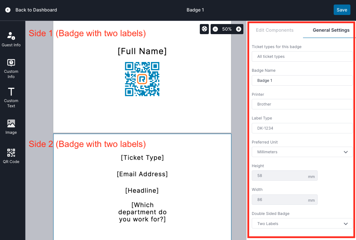Click the fit-to-screen move icon

click(204, 29)
